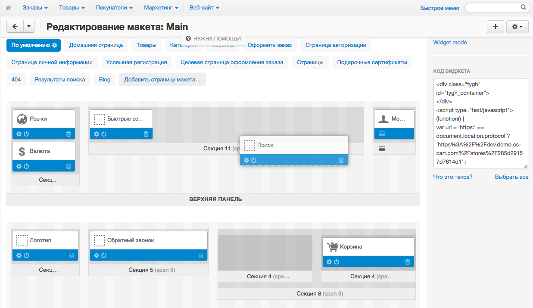Open Widget mode link
This screenshot has width=533, height=308.
coord(450,42)
